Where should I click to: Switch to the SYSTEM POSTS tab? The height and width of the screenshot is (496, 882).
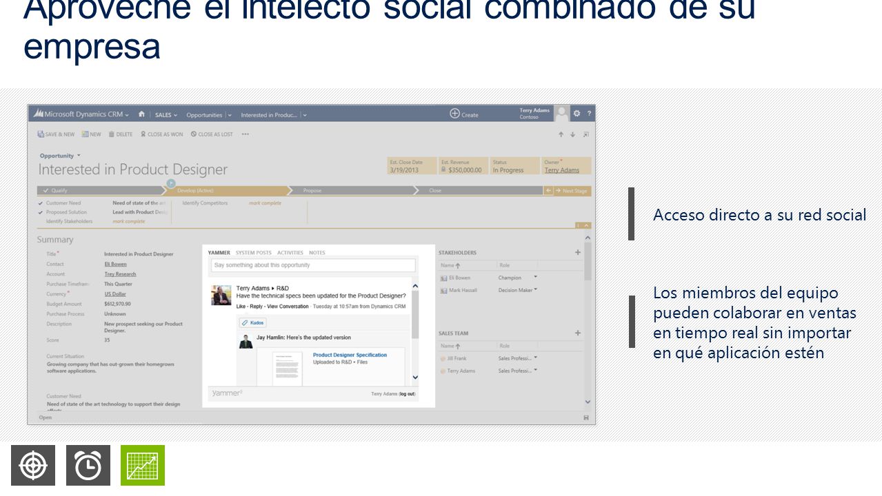(254, 253)
